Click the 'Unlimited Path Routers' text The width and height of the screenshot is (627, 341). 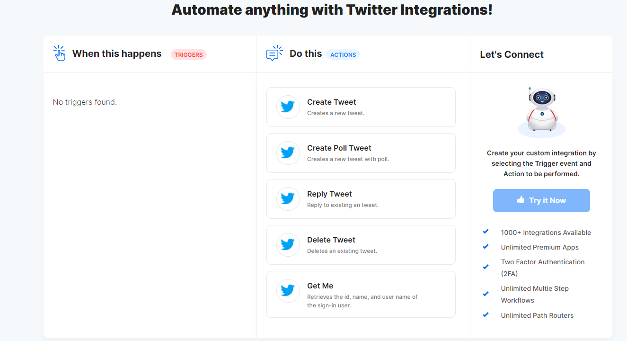[537, 315]
